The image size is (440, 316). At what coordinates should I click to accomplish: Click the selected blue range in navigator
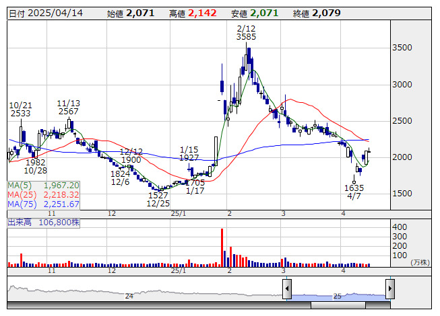tap(338, 296)
